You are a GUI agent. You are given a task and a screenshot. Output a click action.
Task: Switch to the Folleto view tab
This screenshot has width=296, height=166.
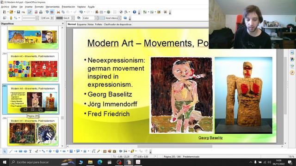tap(99, 24)
